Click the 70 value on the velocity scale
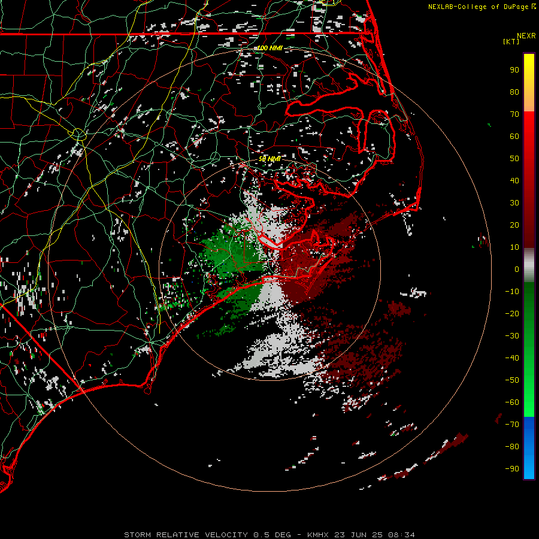This screenshot has height=539, width=539. [514, 114]
